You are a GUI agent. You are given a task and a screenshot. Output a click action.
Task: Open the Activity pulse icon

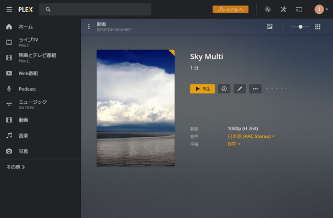click(x=268, y=9)
